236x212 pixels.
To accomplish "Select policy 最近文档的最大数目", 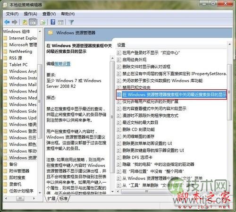I will pyautogui.click(x=138, y=122).
